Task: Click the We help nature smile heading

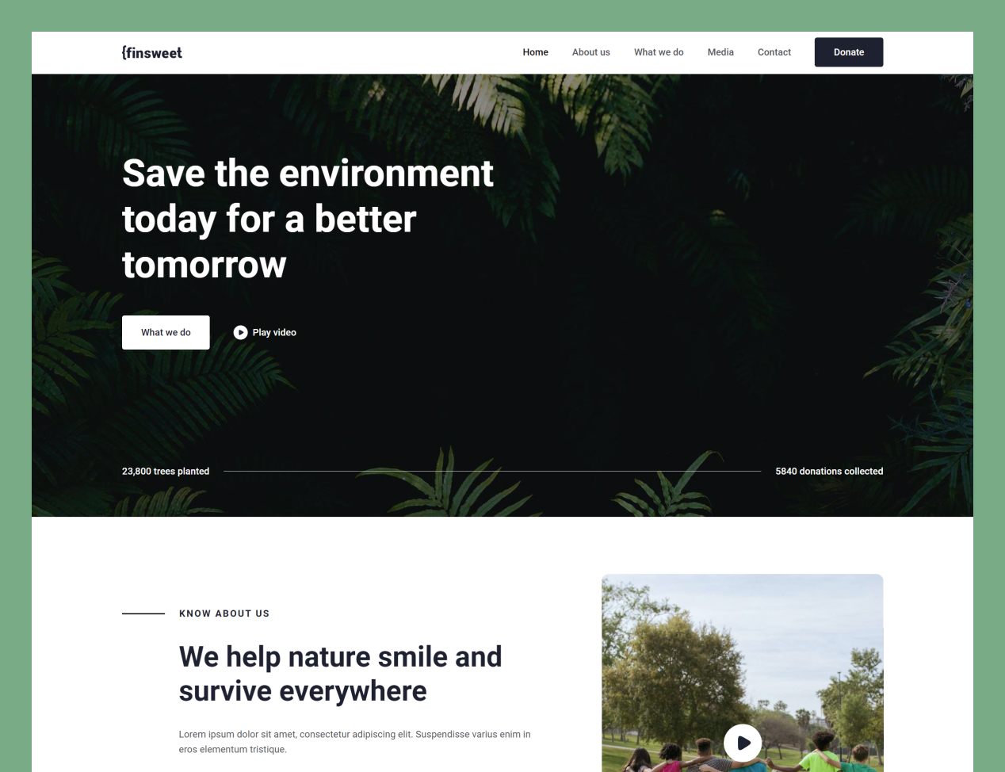Action: pos(340,674)
